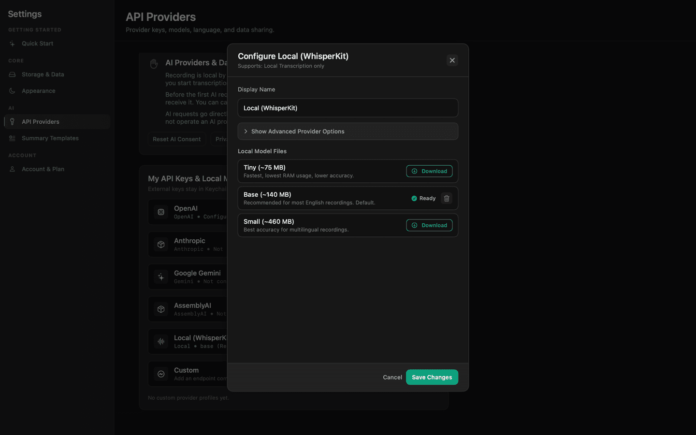696x435 pixels.
Task: Close the Configure Local (WhisperKit) dialog
Action: click(452, 60)
